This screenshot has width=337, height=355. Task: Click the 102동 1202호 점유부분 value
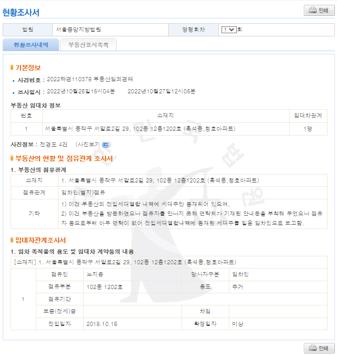tap(104, 287)
